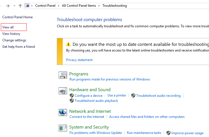Expand the chevron before Control Panel breadcrumb
The height and width of the screenshot is (137, 209).
click(x=32, y=6)
